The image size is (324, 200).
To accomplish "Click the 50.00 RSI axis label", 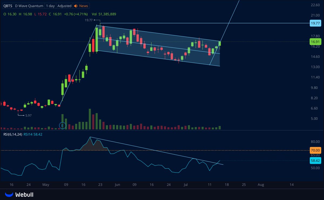I will click(315, 168).
